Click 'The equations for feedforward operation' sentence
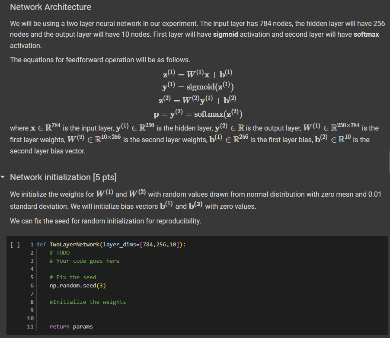This screenshot has width=390, height=338. [100, 60]
